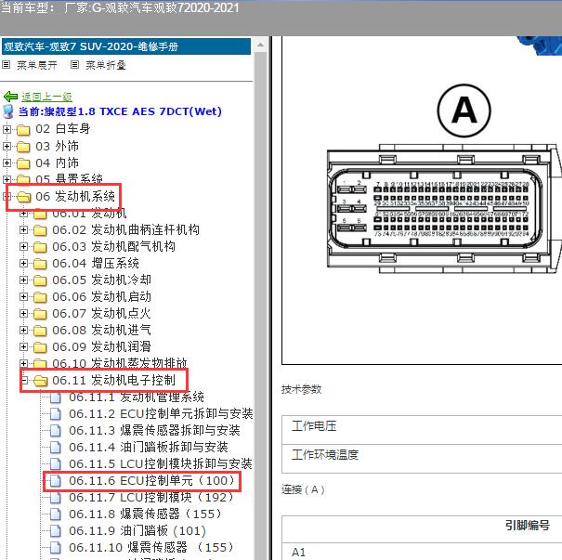
Task: Expand the 06.03 发动机配气机构 node
Action: (x=23, y=246)
